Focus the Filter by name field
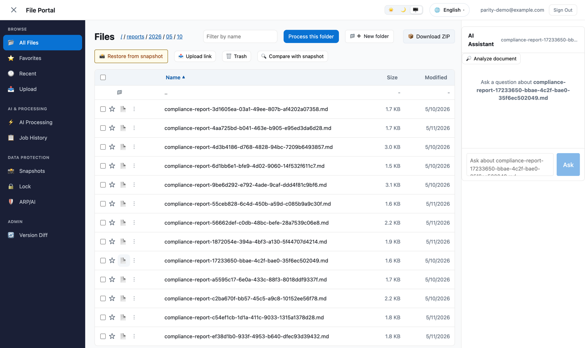This screenshot has height=348, width=585. (x=240, y=36)
